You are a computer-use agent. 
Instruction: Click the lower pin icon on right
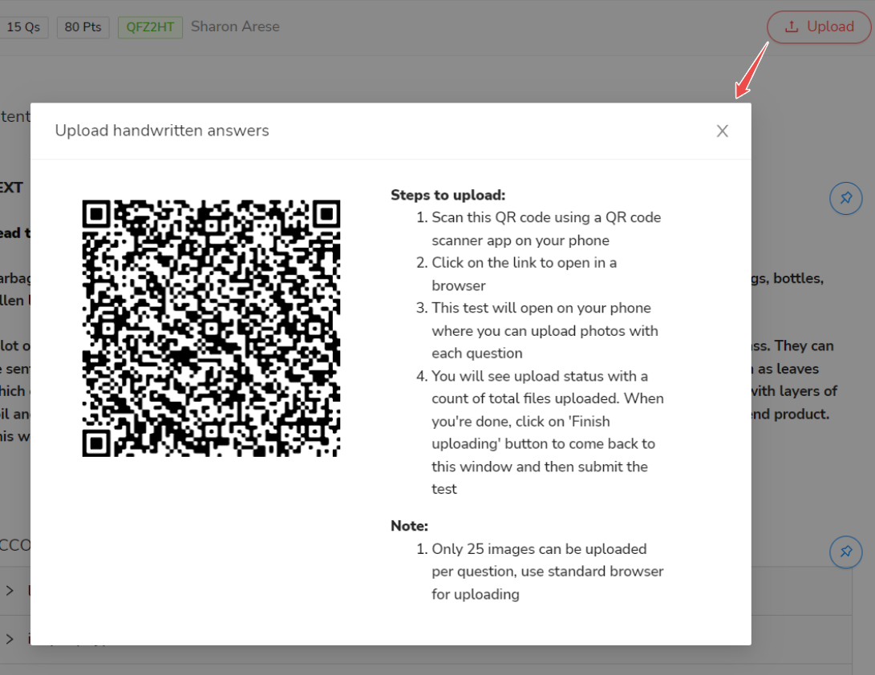pos(845,552)
